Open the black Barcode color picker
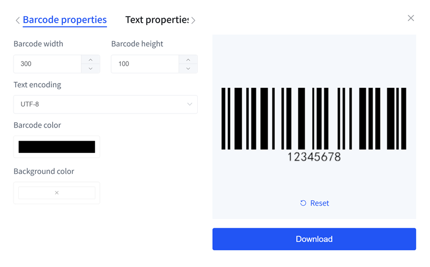 (56, 146)
